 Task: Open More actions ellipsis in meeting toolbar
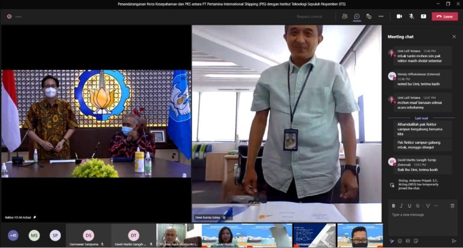click(x=381, y=16)
